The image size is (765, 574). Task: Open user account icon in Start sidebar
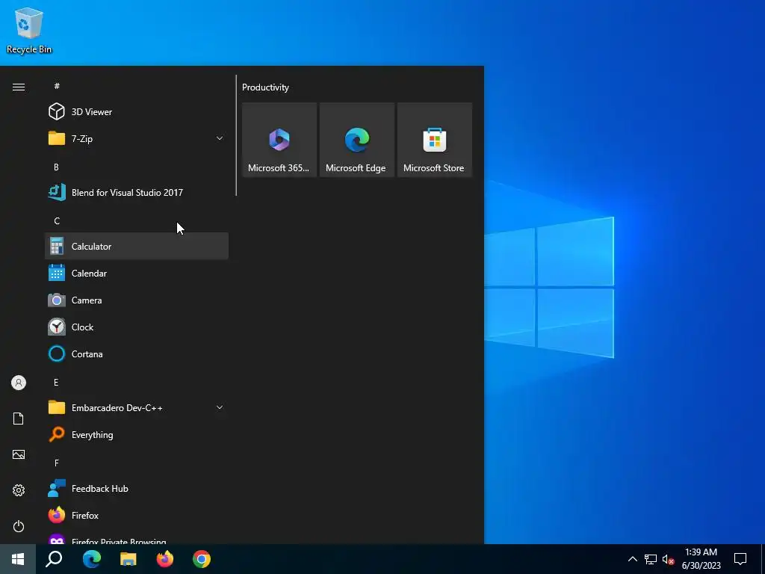(19, 383)
